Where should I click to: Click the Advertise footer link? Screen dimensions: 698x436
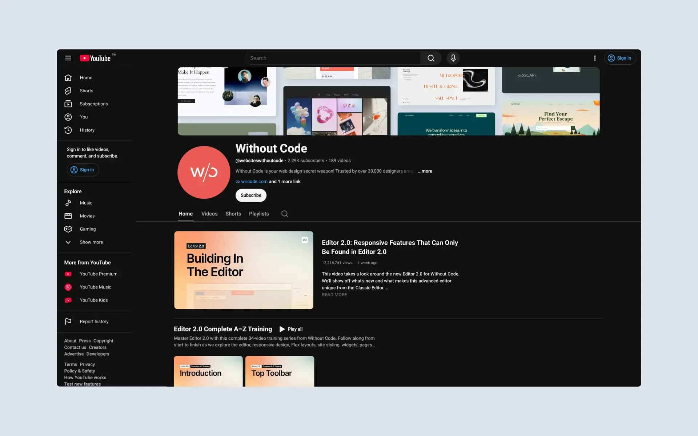point(74,354)
